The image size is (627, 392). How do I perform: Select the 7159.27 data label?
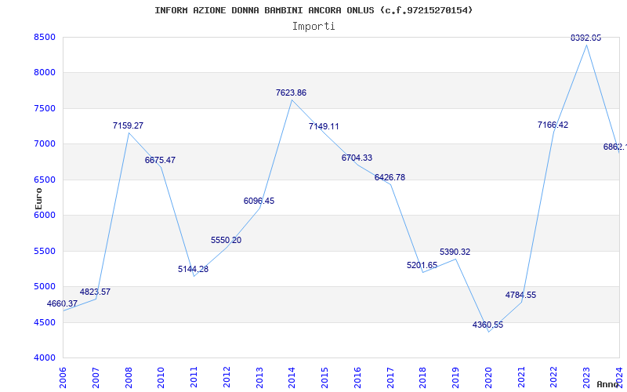tap(128, 125)
